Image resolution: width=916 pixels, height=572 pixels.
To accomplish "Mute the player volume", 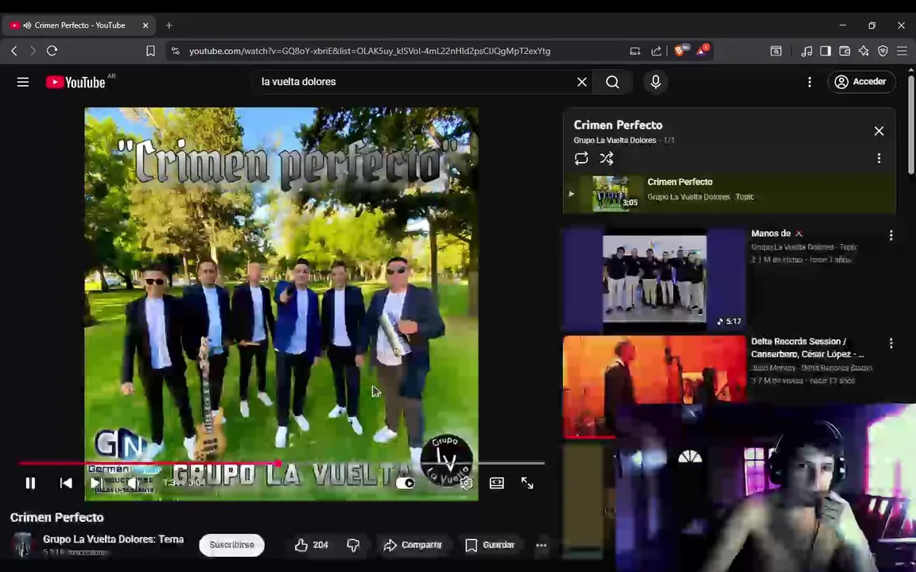I will pos(134,483).
